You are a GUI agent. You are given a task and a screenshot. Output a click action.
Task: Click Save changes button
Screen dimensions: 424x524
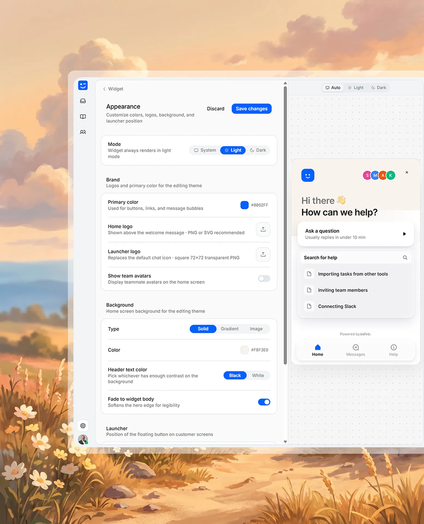pos(251,109)
